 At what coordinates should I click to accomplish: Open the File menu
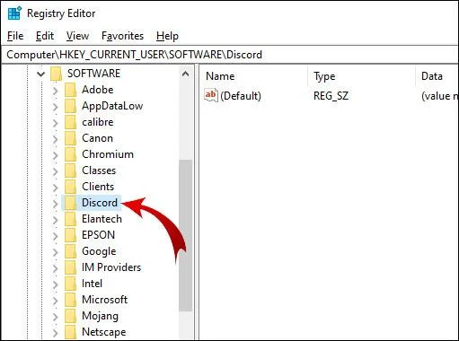pos(15,36)
